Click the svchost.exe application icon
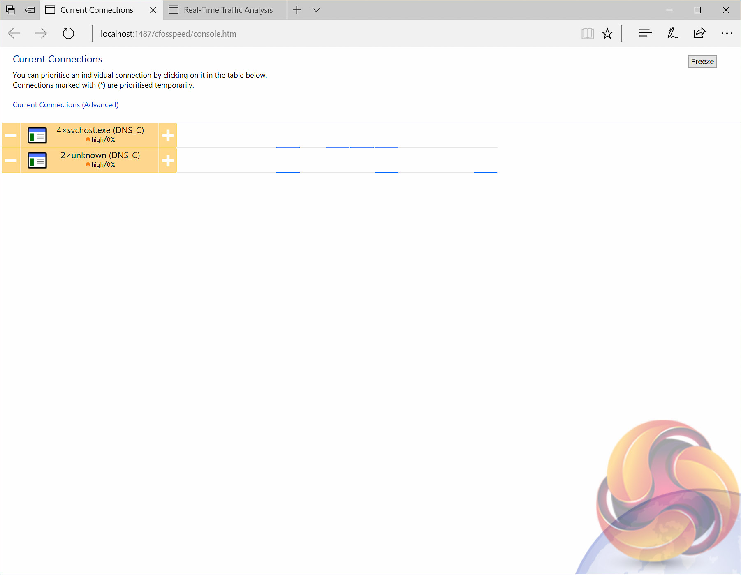Image resolution: width=741 pixels, height=575 pixels. 37,135
